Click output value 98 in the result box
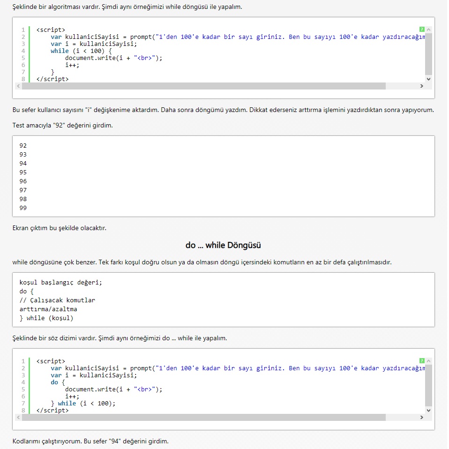Viewport: 449px width, 449px height. click(23, 199)
